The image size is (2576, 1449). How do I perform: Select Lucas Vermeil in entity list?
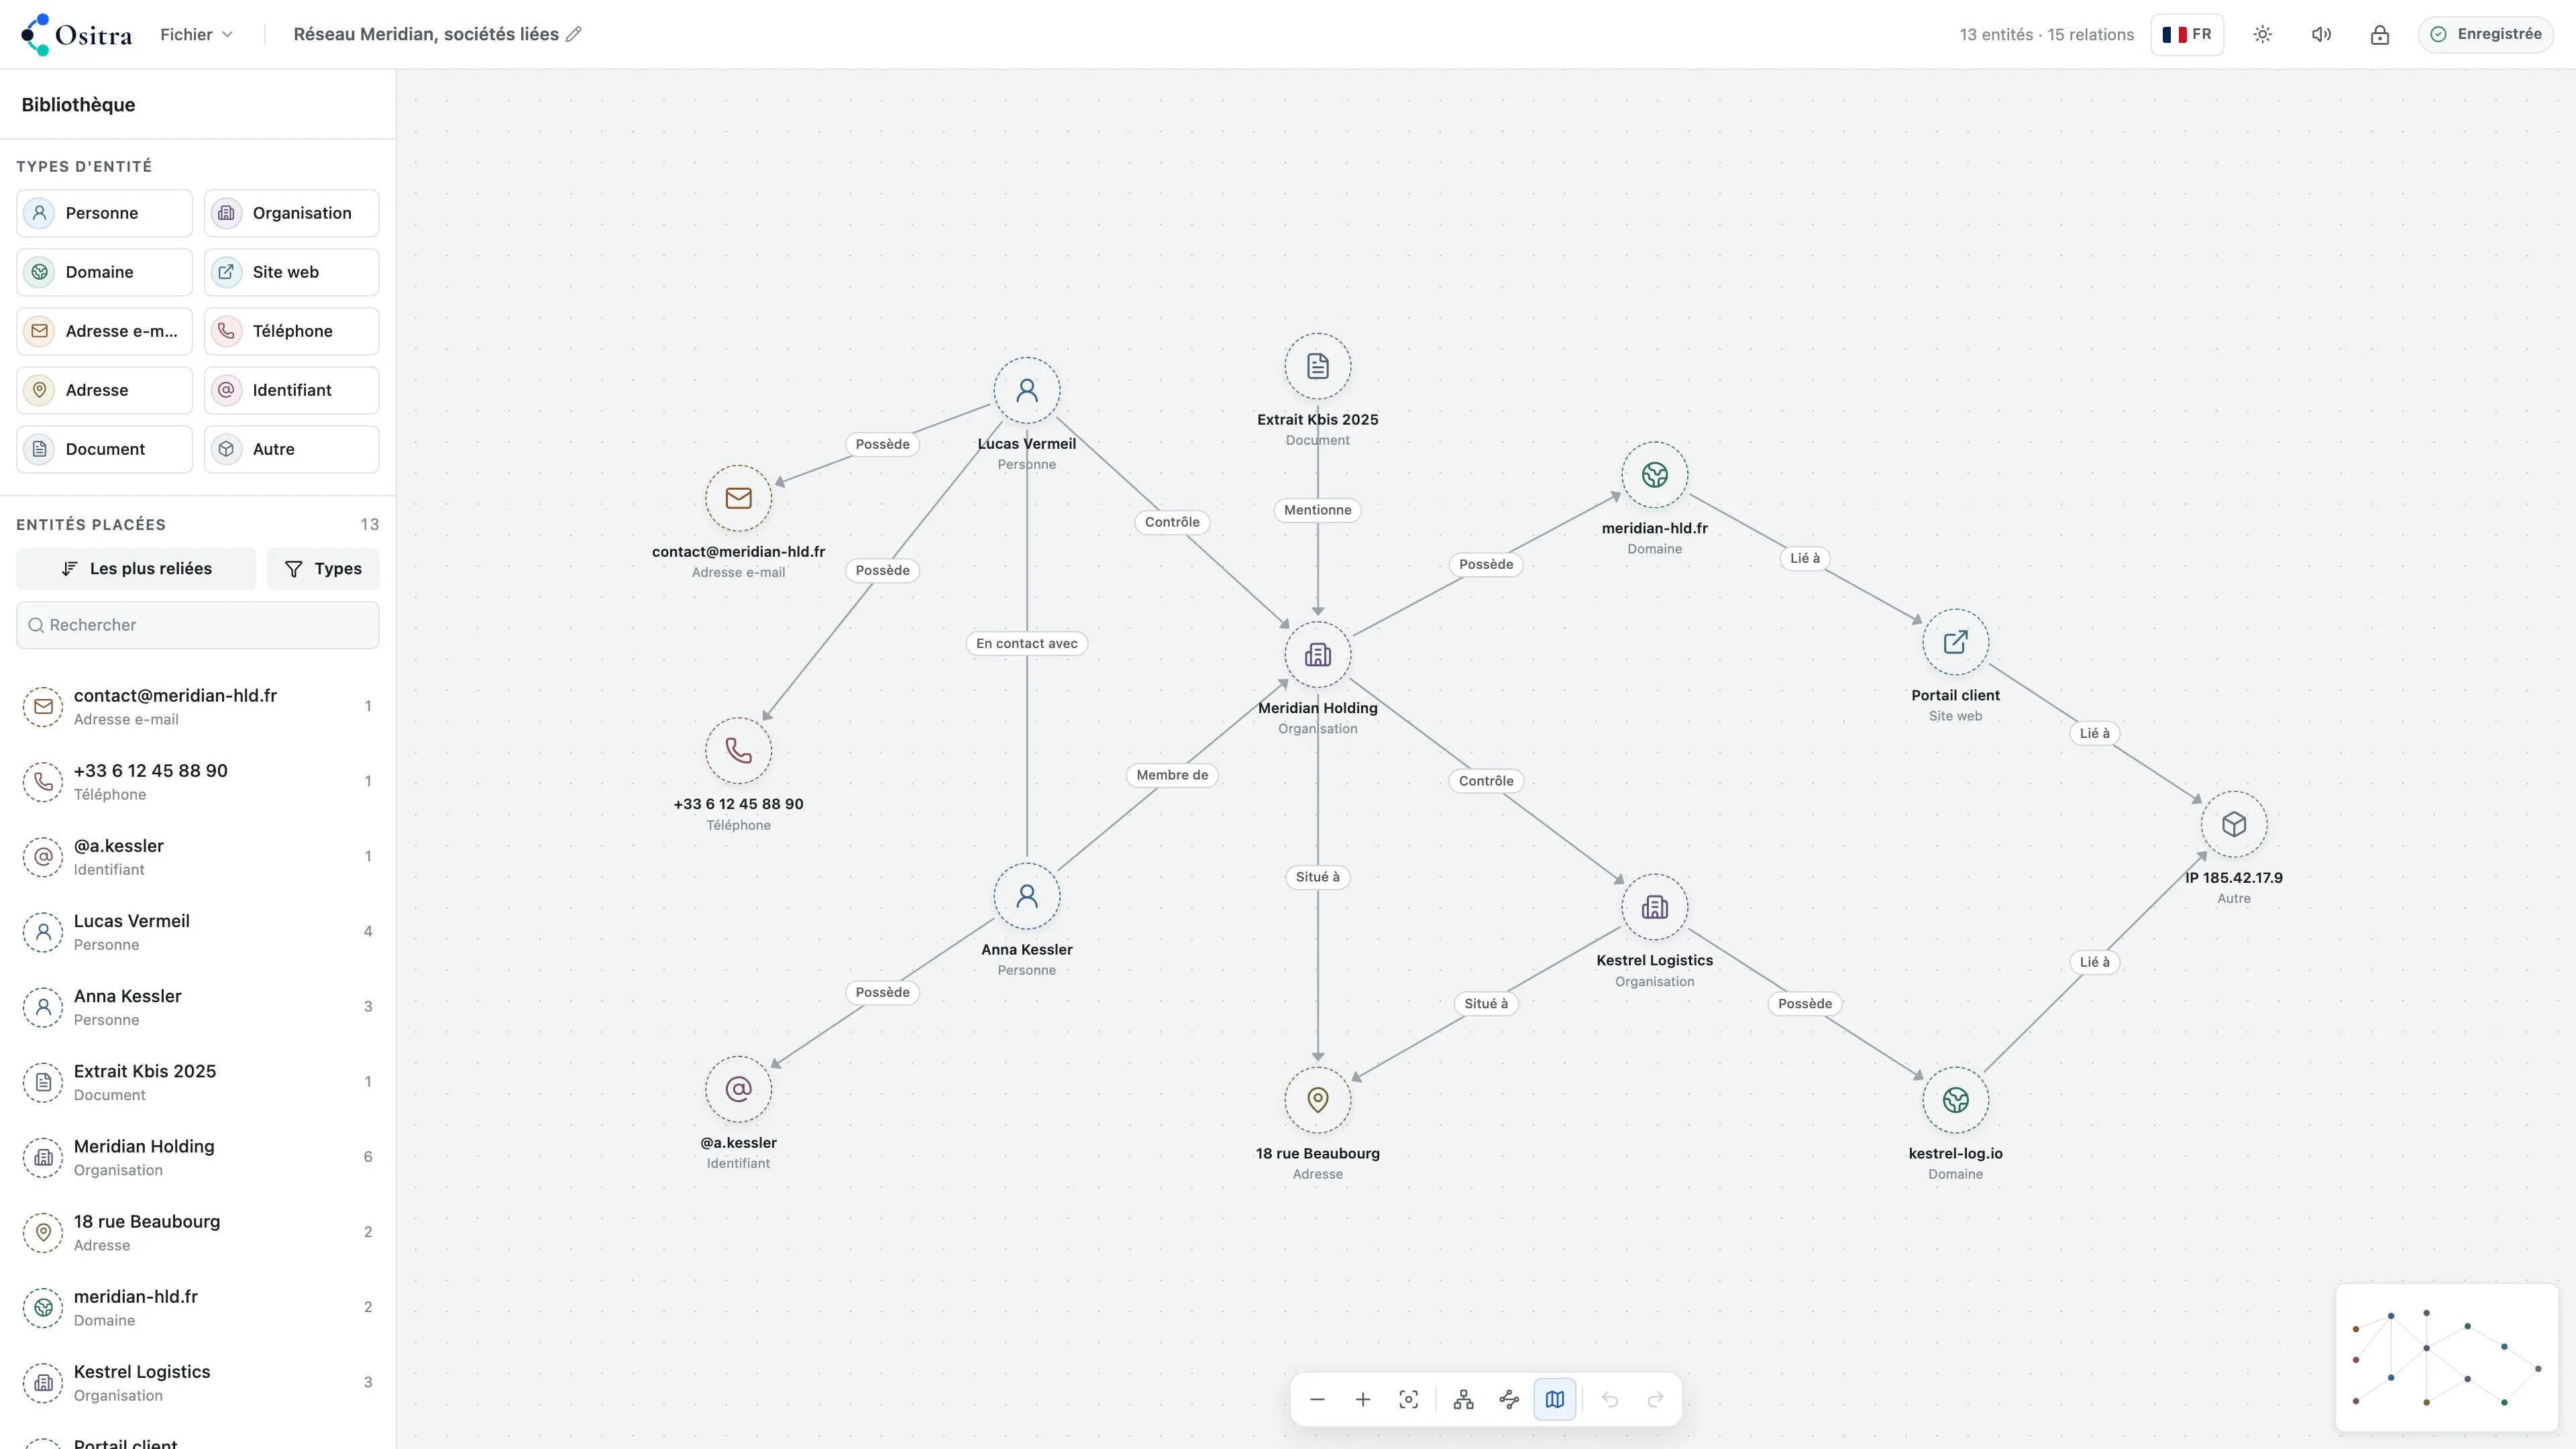(x=198, y=932)
